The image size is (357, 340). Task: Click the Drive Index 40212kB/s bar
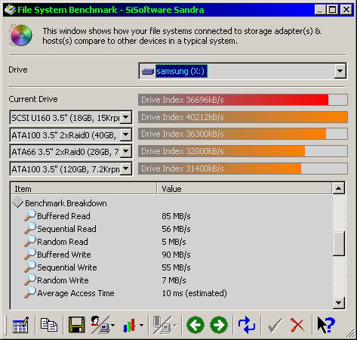click(x=243, y=117)
